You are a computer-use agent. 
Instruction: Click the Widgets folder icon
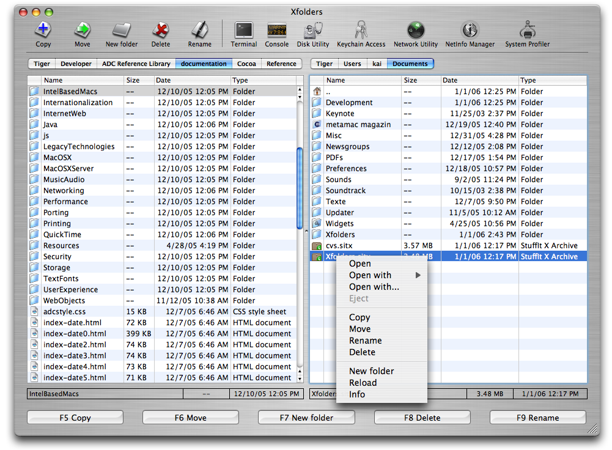click(317, 223)
